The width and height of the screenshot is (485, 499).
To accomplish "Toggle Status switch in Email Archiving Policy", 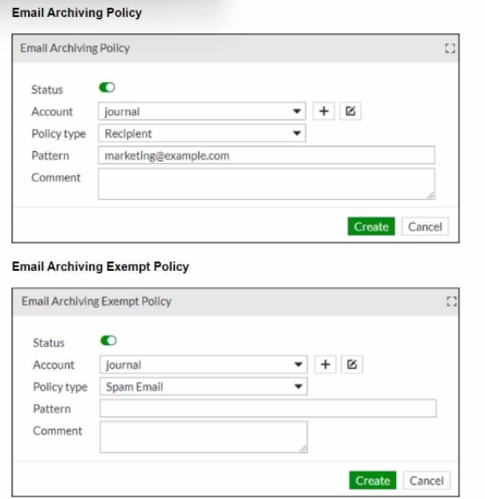I will tap(107, 87).
